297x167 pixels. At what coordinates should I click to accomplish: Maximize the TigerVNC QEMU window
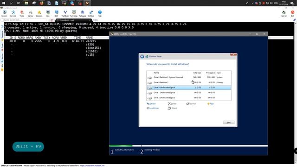click(257, 34)
